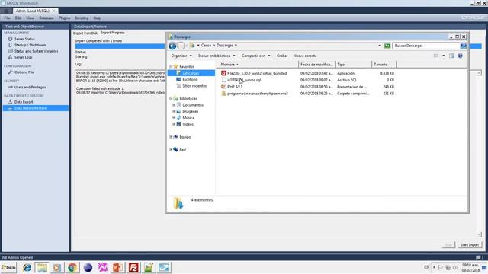Open Status and System Variables
The image size is (488, 274).
pyautogui.click(x=36, y=51)
